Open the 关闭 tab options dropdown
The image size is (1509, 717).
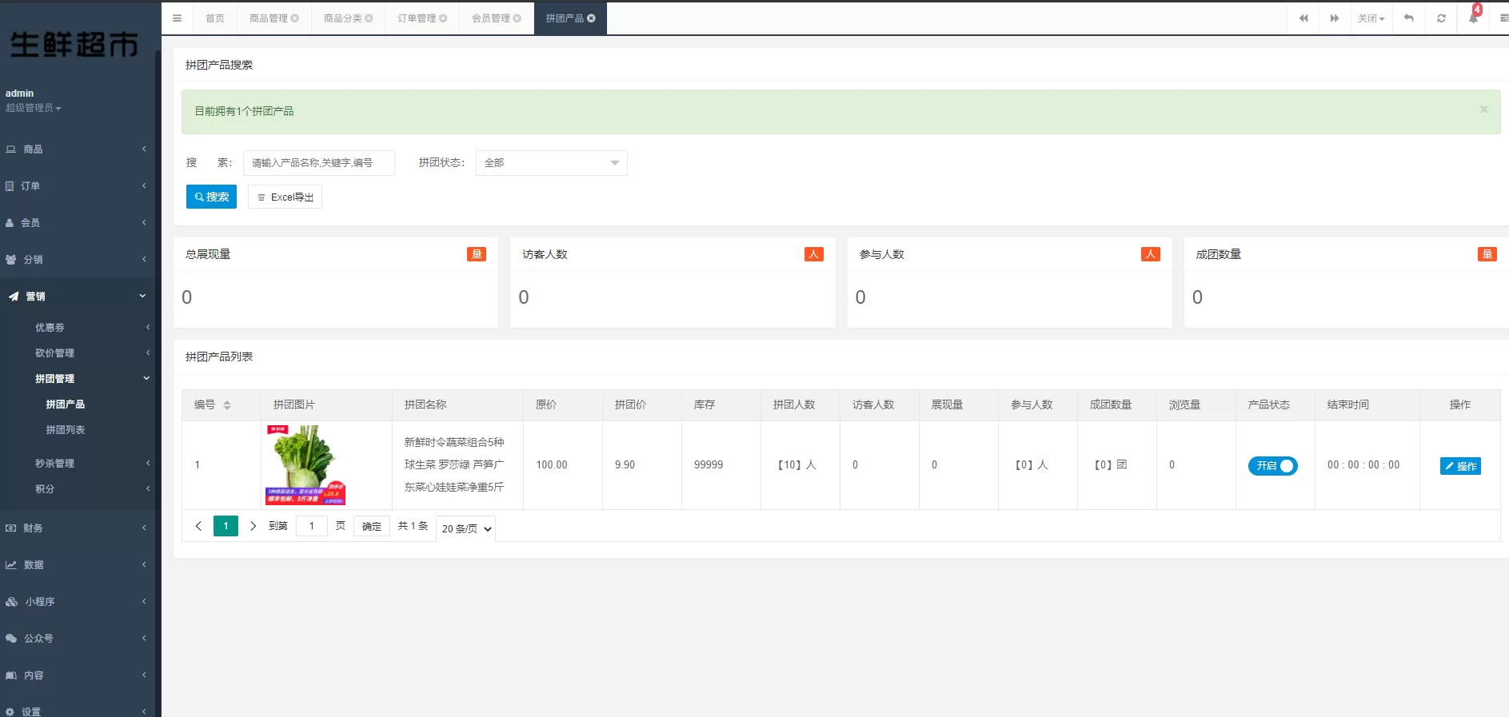[x=1371, y=18]
